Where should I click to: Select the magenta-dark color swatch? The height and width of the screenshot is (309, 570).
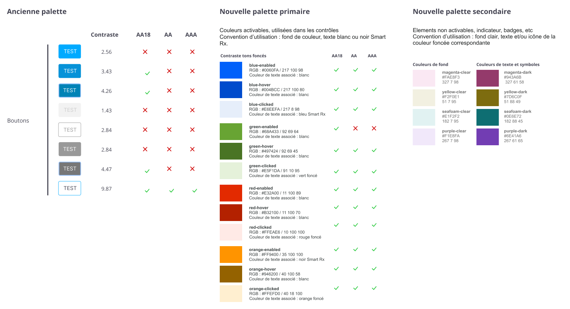487,78
